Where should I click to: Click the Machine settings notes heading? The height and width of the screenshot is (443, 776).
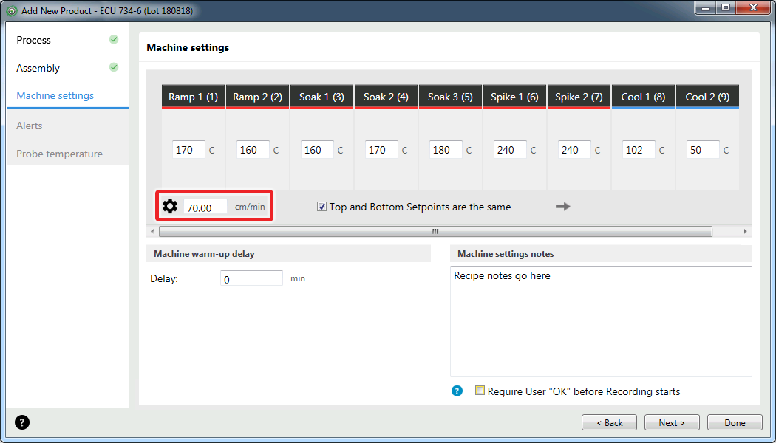(506, 254)
